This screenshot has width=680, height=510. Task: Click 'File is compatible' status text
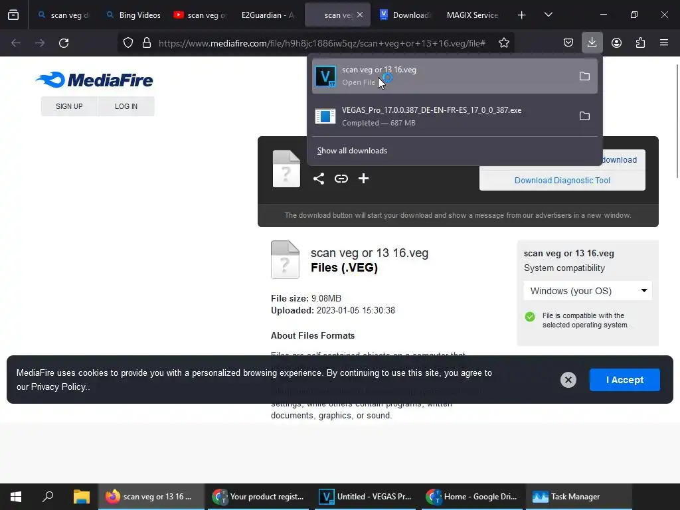[x=586, y=320]
